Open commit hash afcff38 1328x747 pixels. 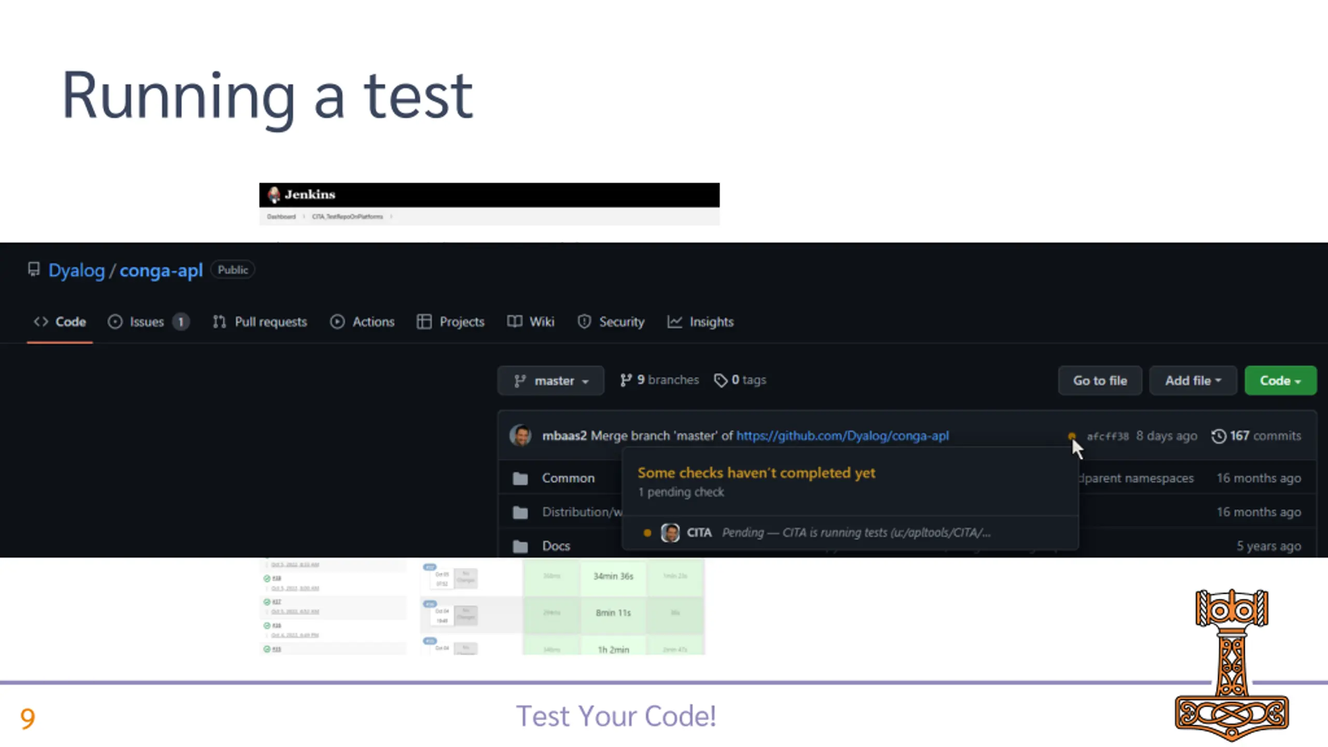1108,436
